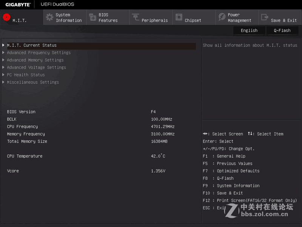
Task: Click the English language button
Action: [x=249, y=30]
